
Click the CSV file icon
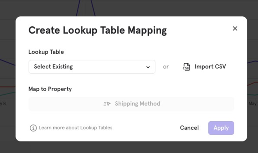186,67
